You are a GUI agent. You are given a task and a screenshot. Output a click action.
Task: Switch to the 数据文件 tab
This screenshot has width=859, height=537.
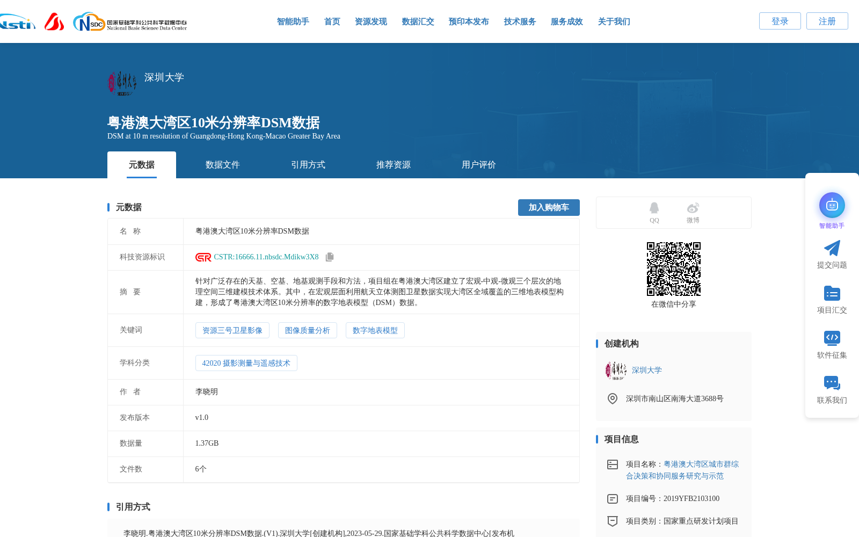pyautogui.click(x=223, y=165)
